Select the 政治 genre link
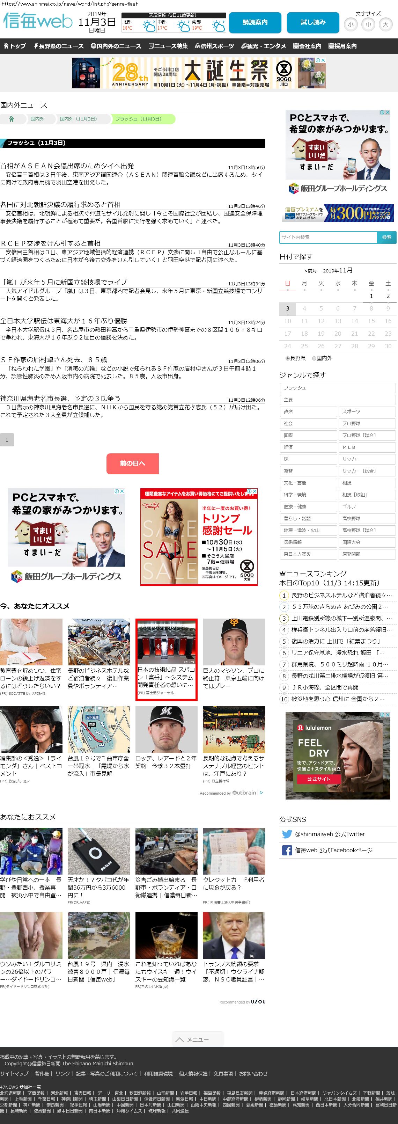The height and width of the screenshot is (1124, 398). click(308, 411)
